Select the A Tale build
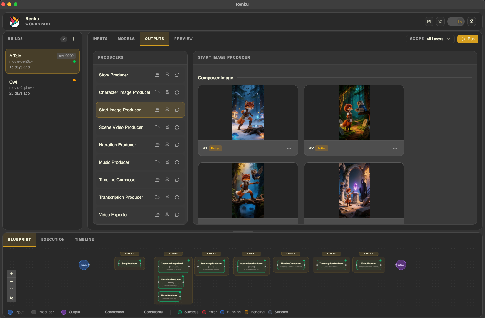 point(42,61)
